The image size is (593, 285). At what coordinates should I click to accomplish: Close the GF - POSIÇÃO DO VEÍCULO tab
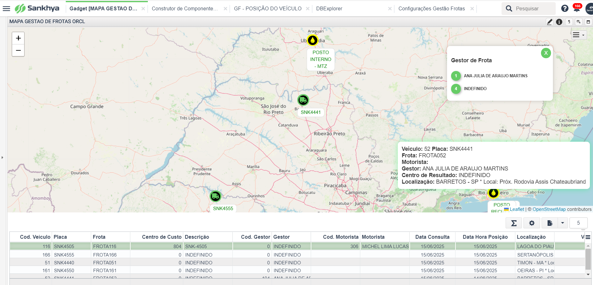pos(308,9)
